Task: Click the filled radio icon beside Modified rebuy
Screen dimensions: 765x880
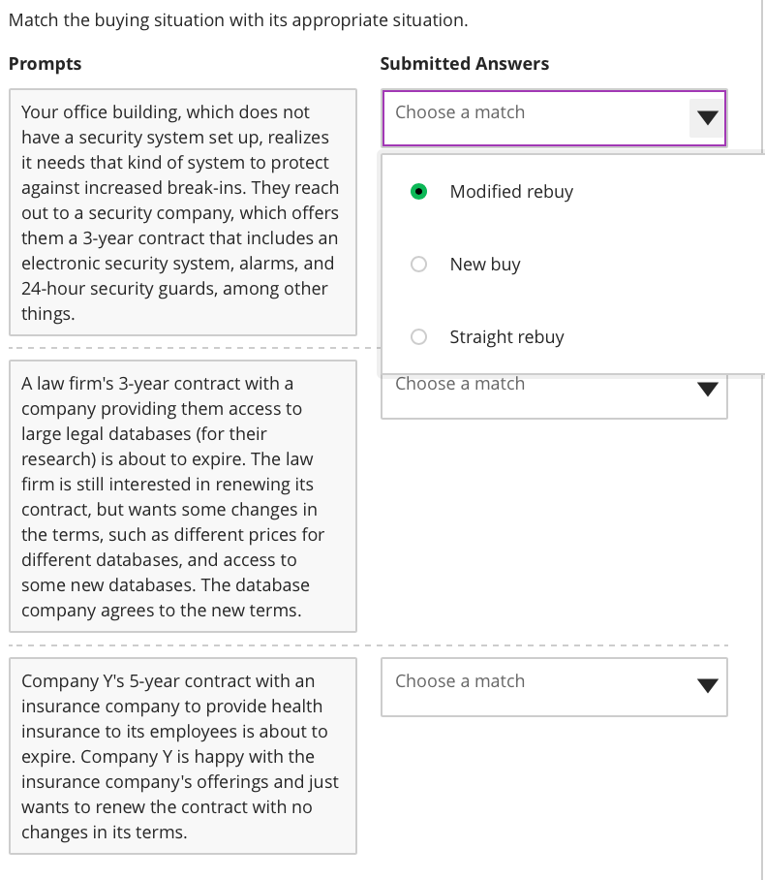Action: point(418,191)
